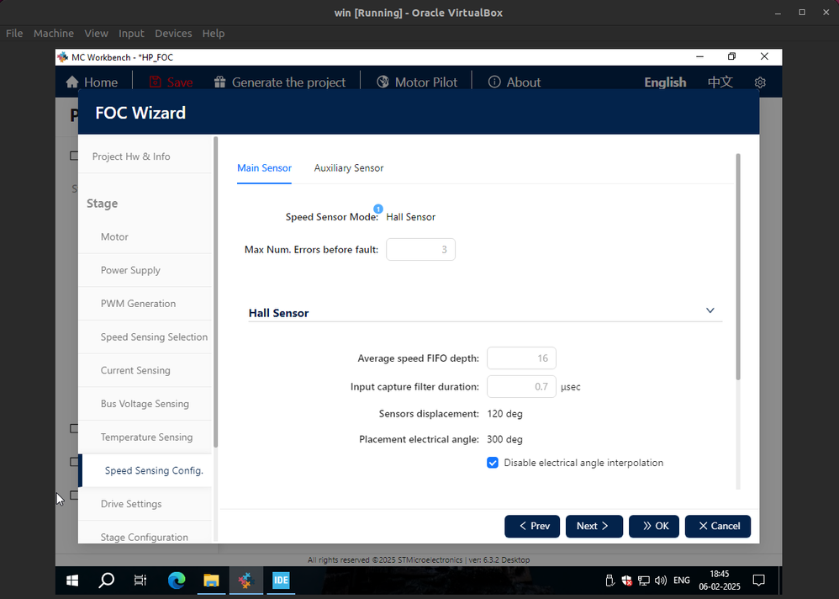The width and height of the screenshot is (839, 599).
Task: Open the VirtualBox Help menu
Action: pos(214,33)
